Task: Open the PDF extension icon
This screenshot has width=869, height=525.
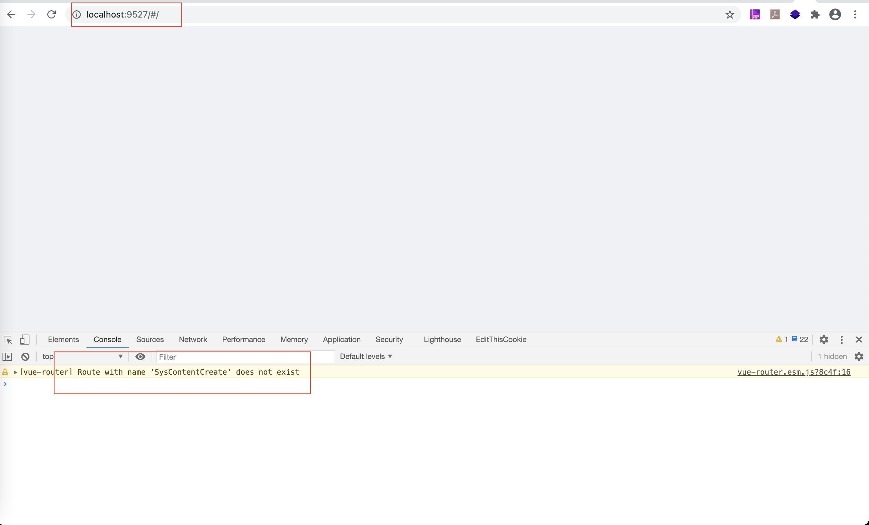Action: tap(775, 14)
